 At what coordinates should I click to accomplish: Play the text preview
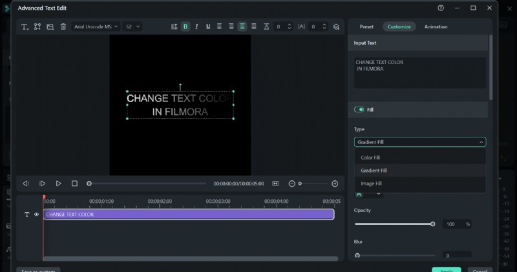pyautogui.click(x=58, y=183)
